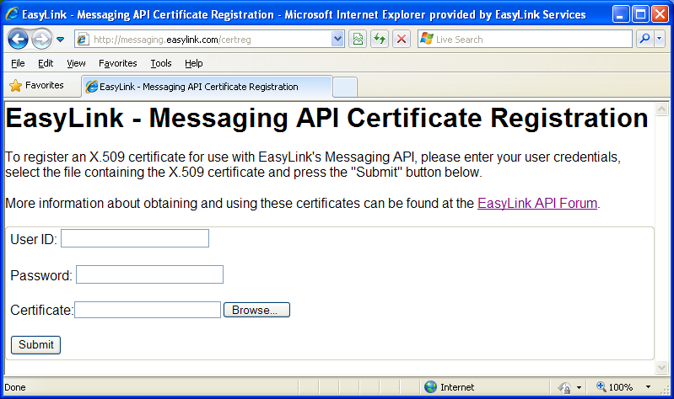Click the 100% zoom level button

tap(615, 387)
